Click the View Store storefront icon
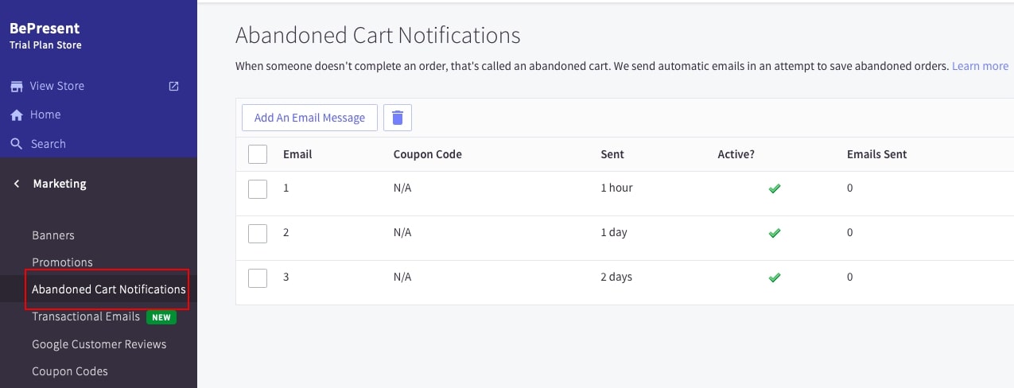The image size is (1014, 388). click(16, 86)
